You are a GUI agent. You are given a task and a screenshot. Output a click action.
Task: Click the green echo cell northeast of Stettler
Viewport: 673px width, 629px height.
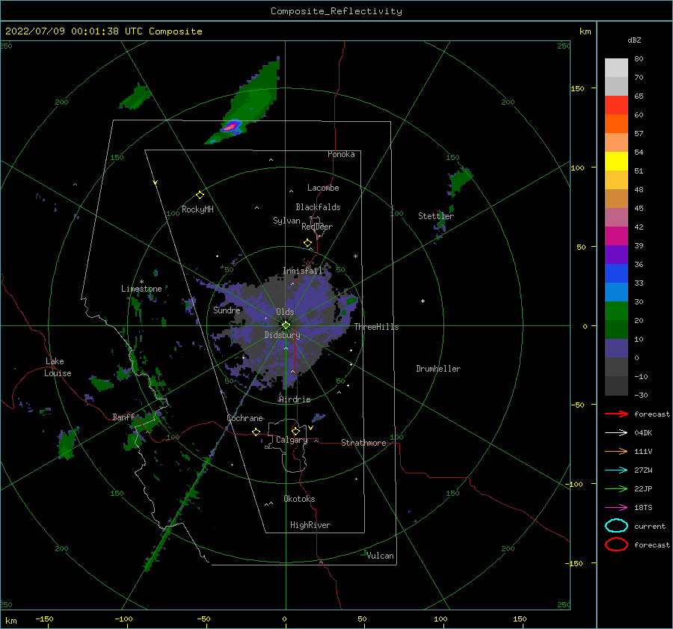[x=460, y=180]
